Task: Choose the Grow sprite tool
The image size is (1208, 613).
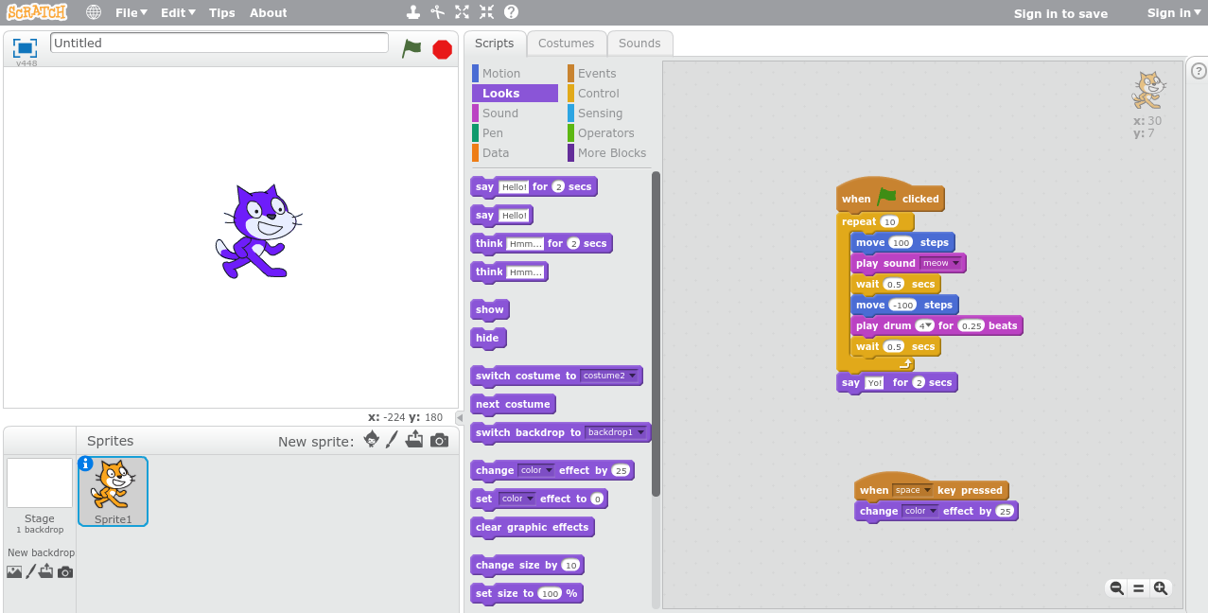Action: point(462,12)
